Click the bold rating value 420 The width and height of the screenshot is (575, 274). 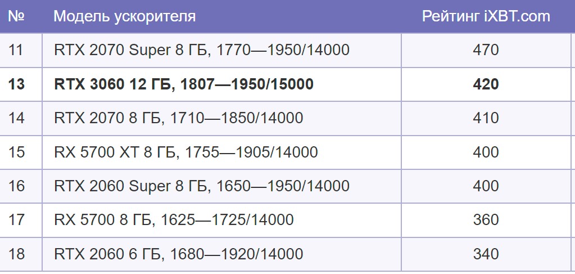[486, 84]
